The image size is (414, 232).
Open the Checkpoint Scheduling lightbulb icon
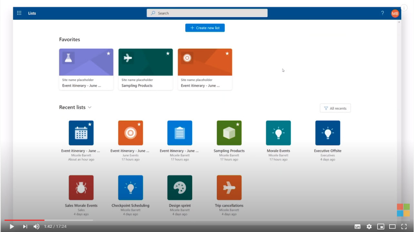click(130, 187)
